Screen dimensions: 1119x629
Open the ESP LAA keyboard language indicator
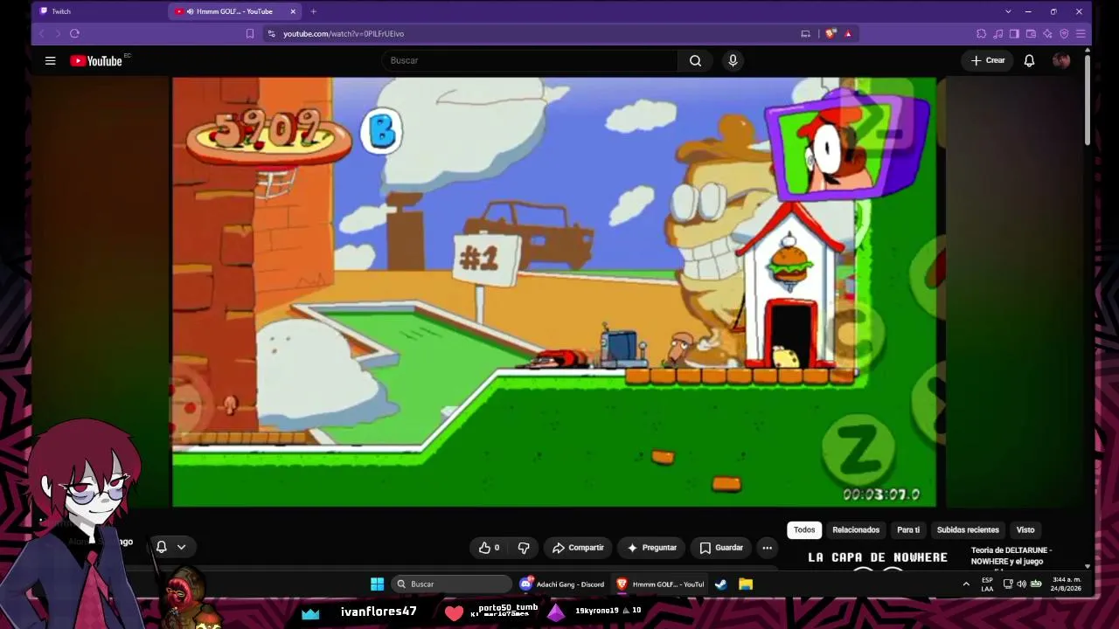point(987,584)
